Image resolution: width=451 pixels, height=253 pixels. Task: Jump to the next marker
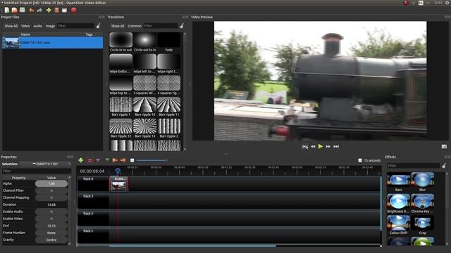(x=123, y=160)
